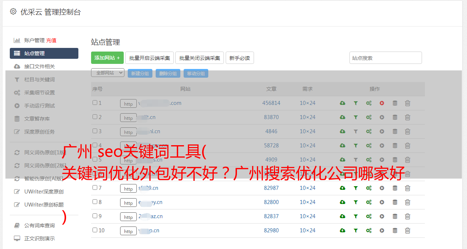This screenshot has width=467, height=249.
Task: Open collection settings gears icon in row 1
Action: pos(369,103)
